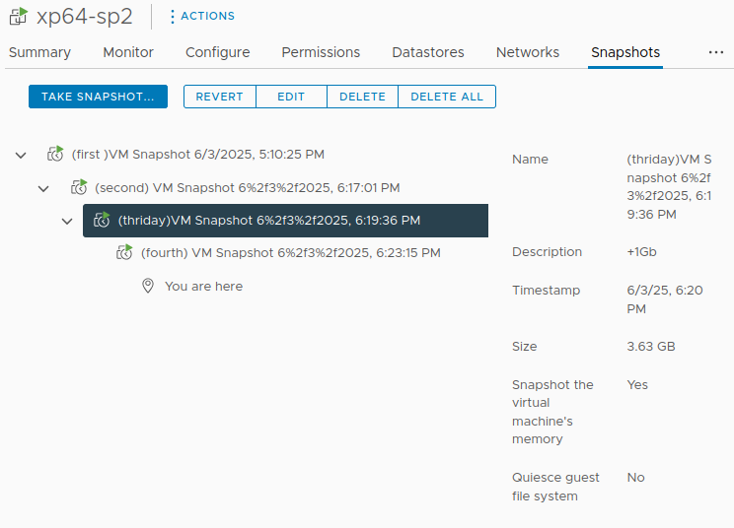Click the Delete All button
This screenshot has height=528, width=734.
[446, 97]
